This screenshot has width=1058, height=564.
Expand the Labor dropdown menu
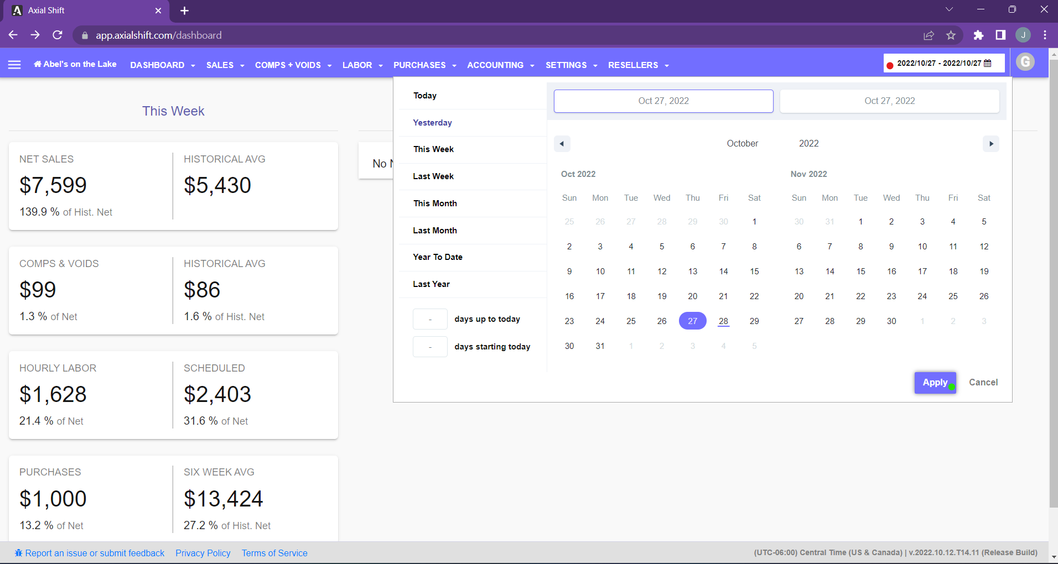click(x=362, y=65)
